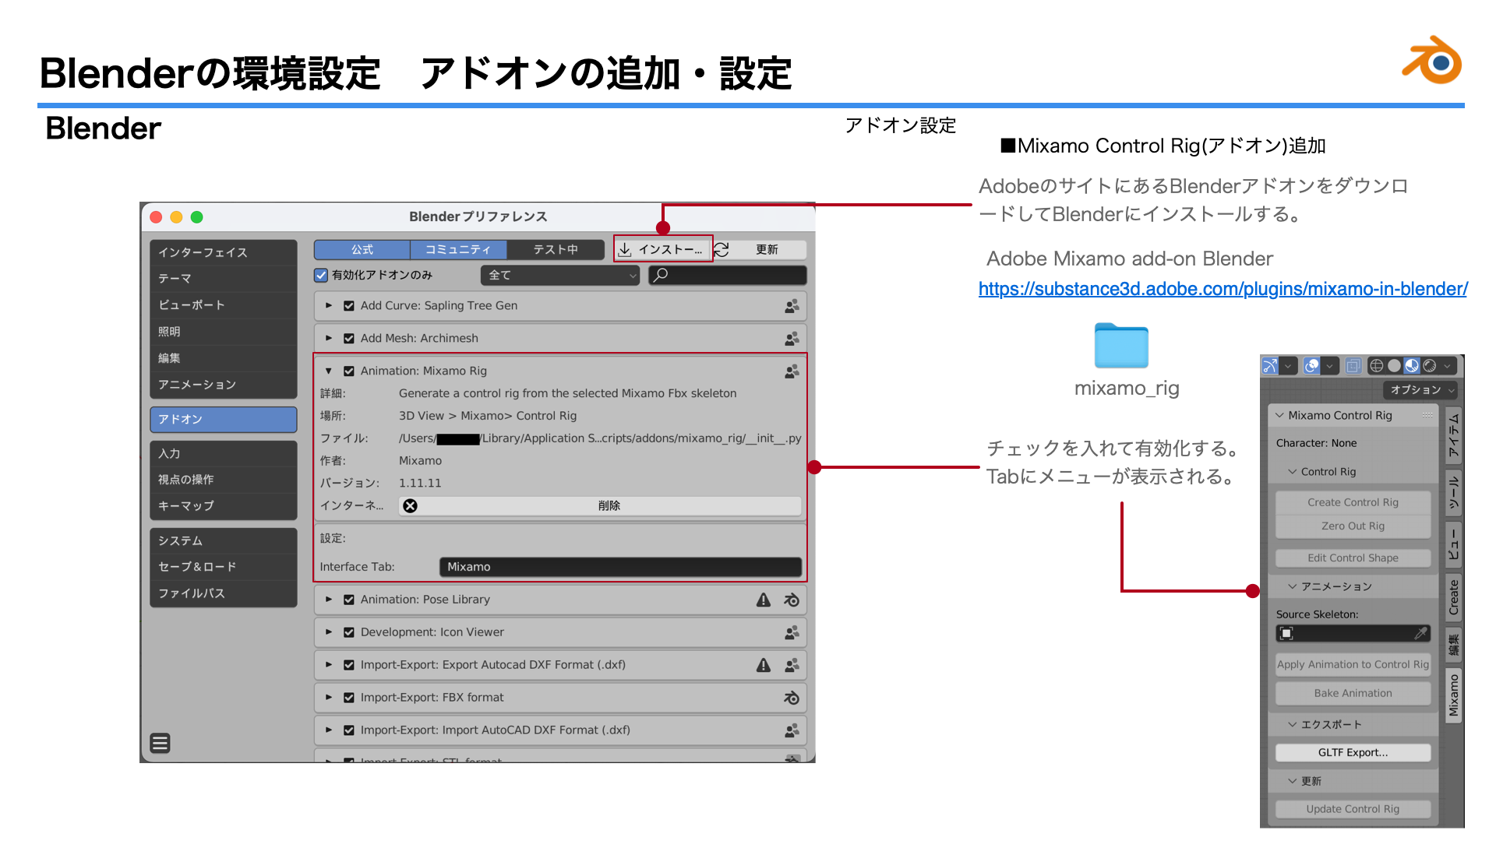This screenshot has width=1496, height=841.
Task: Expand Add Curve: Sapling Tree Gen details
Action: pos(329,306)
